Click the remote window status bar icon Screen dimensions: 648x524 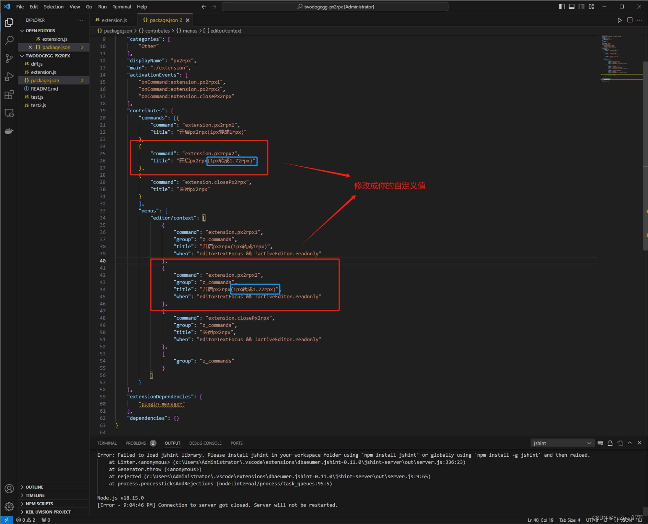tap(6, 520)
